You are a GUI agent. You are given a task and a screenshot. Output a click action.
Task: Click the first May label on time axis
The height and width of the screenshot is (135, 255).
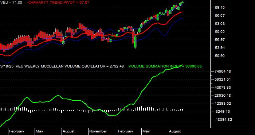[x=39, y=131]
